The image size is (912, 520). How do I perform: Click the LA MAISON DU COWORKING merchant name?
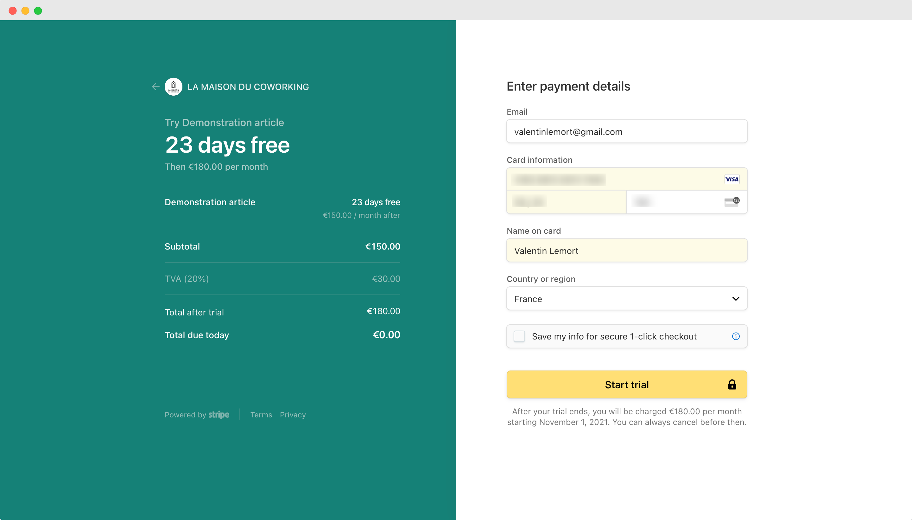248,87
